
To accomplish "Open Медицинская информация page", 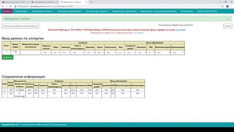I will [x=124, y=11].
